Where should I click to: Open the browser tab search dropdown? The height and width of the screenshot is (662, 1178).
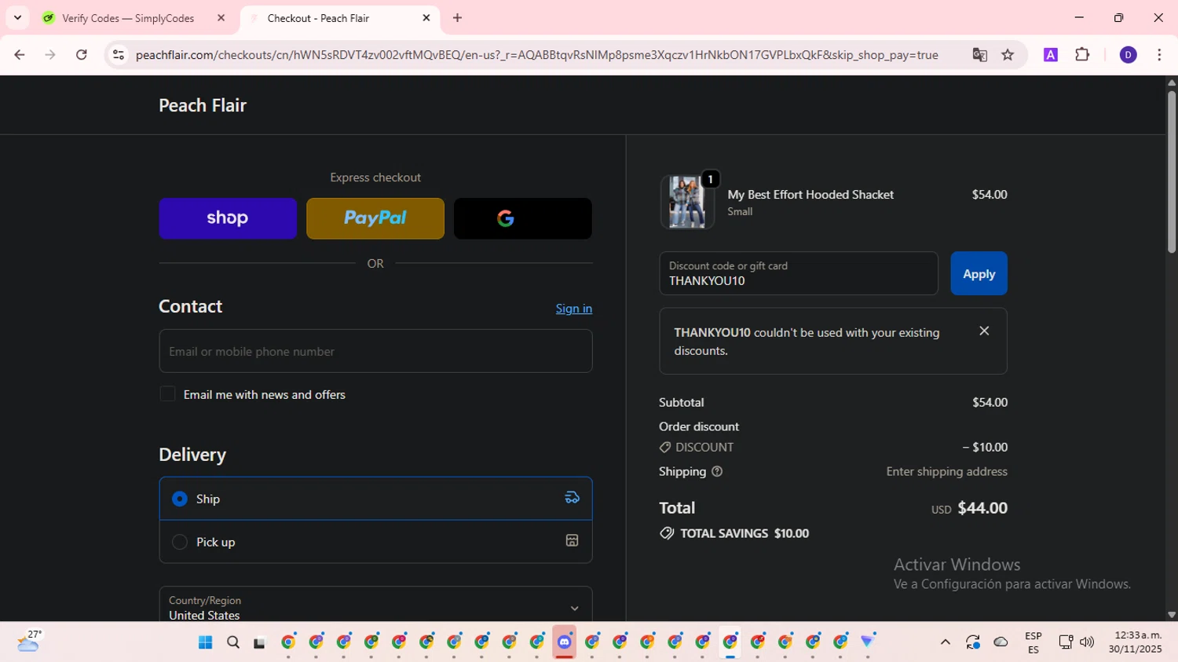pos(17,17)
